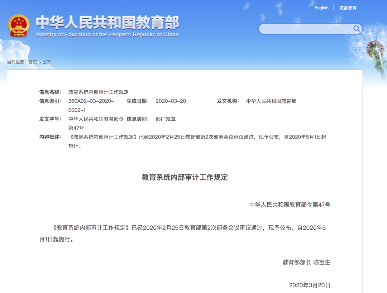Select info name value 教育系统内部审计工作规定
This screenshot has height=293, width=387.
[99, 92]
